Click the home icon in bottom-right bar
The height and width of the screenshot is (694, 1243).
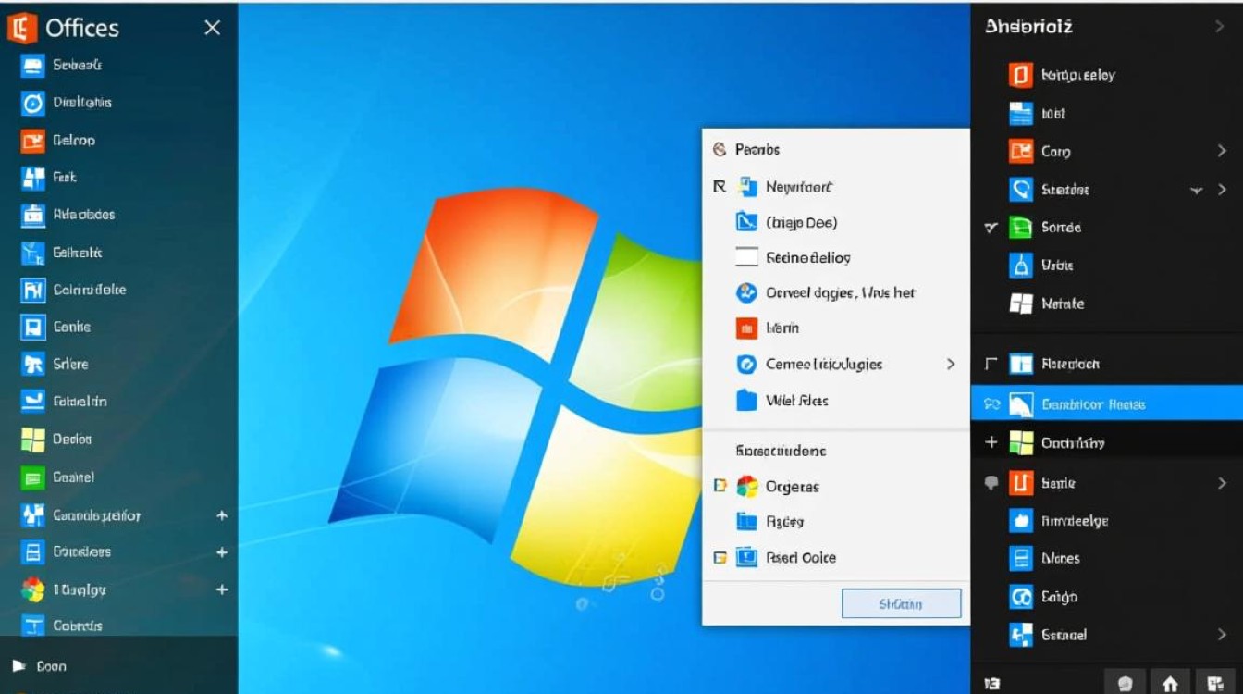(1170, 684)
